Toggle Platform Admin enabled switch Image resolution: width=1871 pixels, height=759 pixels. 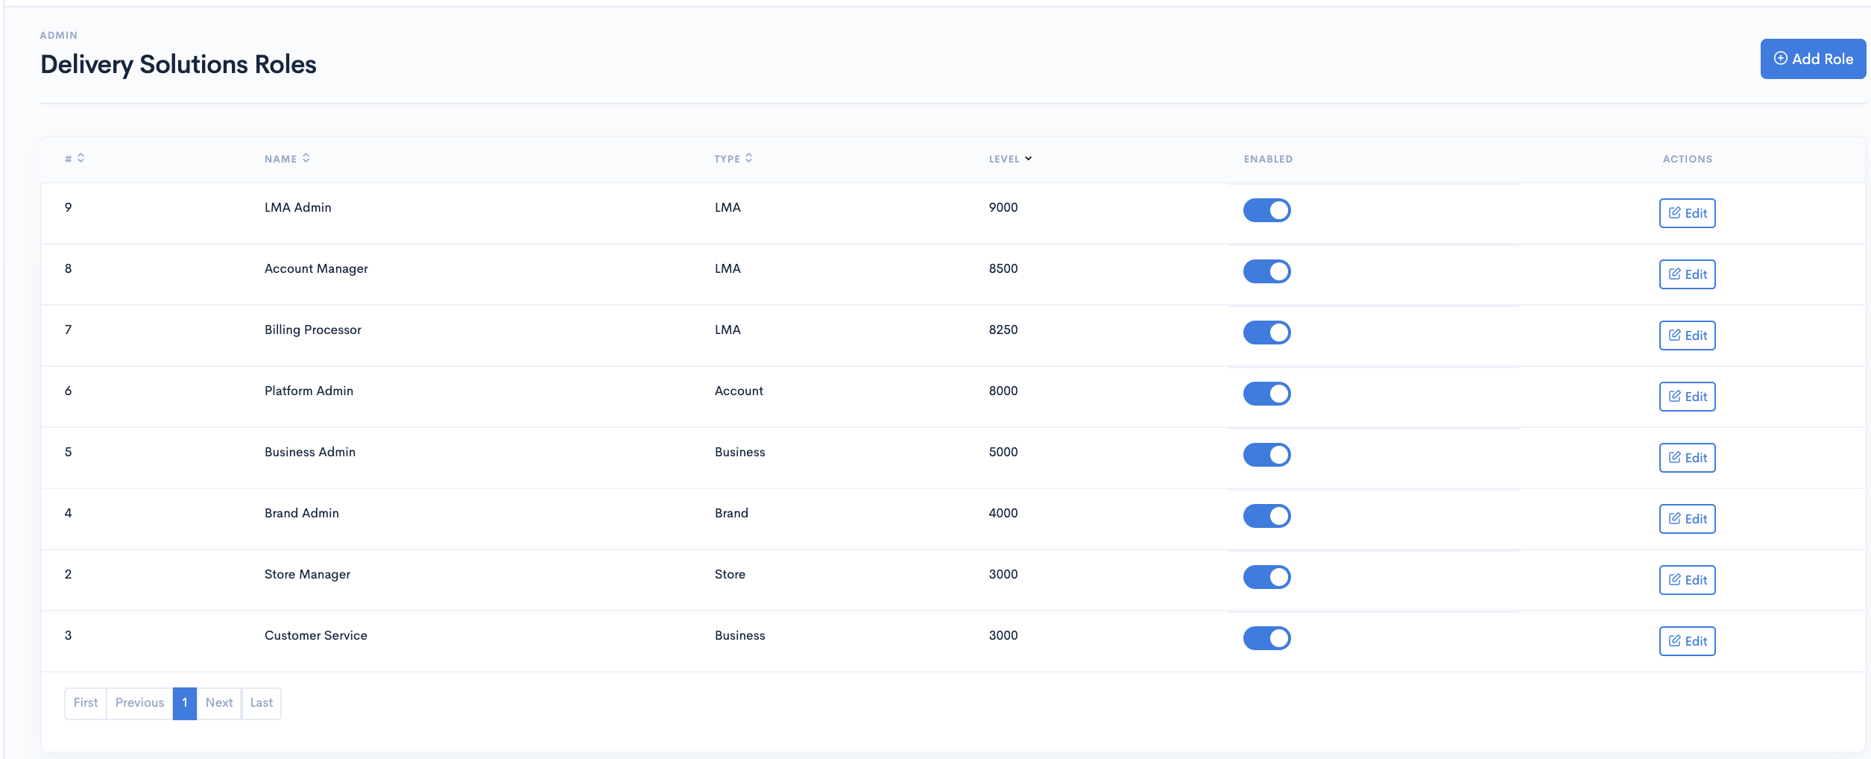1266,394
